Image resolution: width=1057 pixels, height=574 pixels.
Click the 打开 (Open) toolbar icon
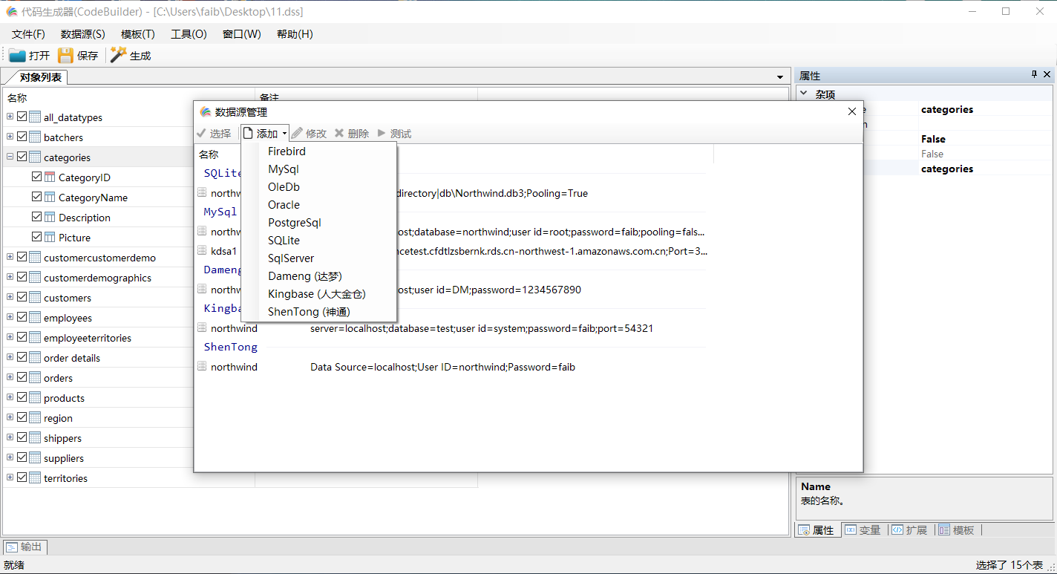click(x=16, y=53)
